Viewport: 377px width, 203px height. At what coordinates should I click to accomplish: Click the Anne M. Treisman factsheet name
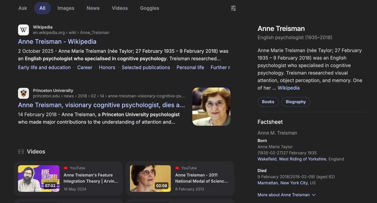point(277,133)
